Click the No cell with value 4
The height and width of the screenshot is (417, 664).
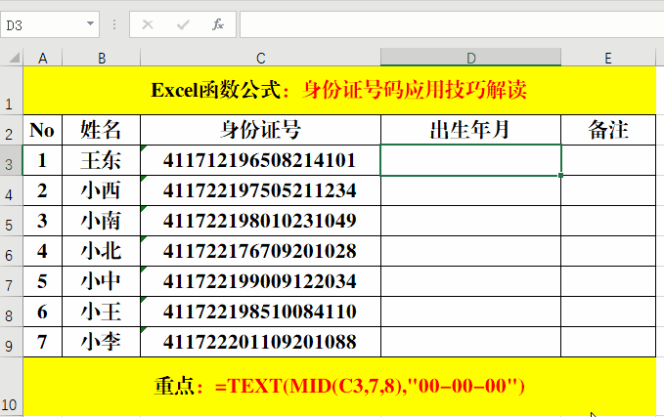(x=42, y=251)
